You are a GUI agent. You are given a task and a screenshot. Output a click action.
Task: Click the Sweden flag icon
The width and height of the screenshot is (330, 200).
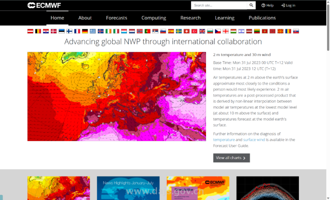tap(179, 32)
